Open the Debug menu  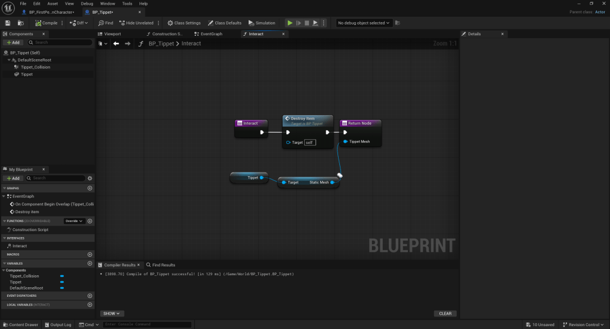(x=87, y=4)
